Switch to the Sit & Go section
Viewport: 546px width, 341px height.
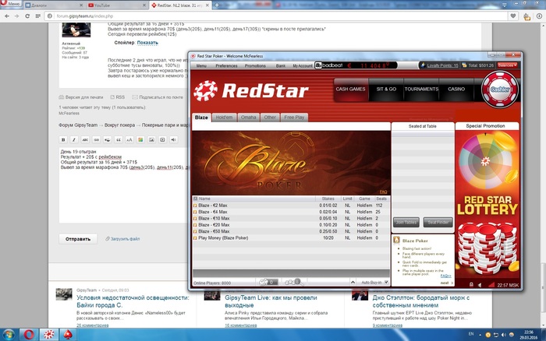(386, 90)
